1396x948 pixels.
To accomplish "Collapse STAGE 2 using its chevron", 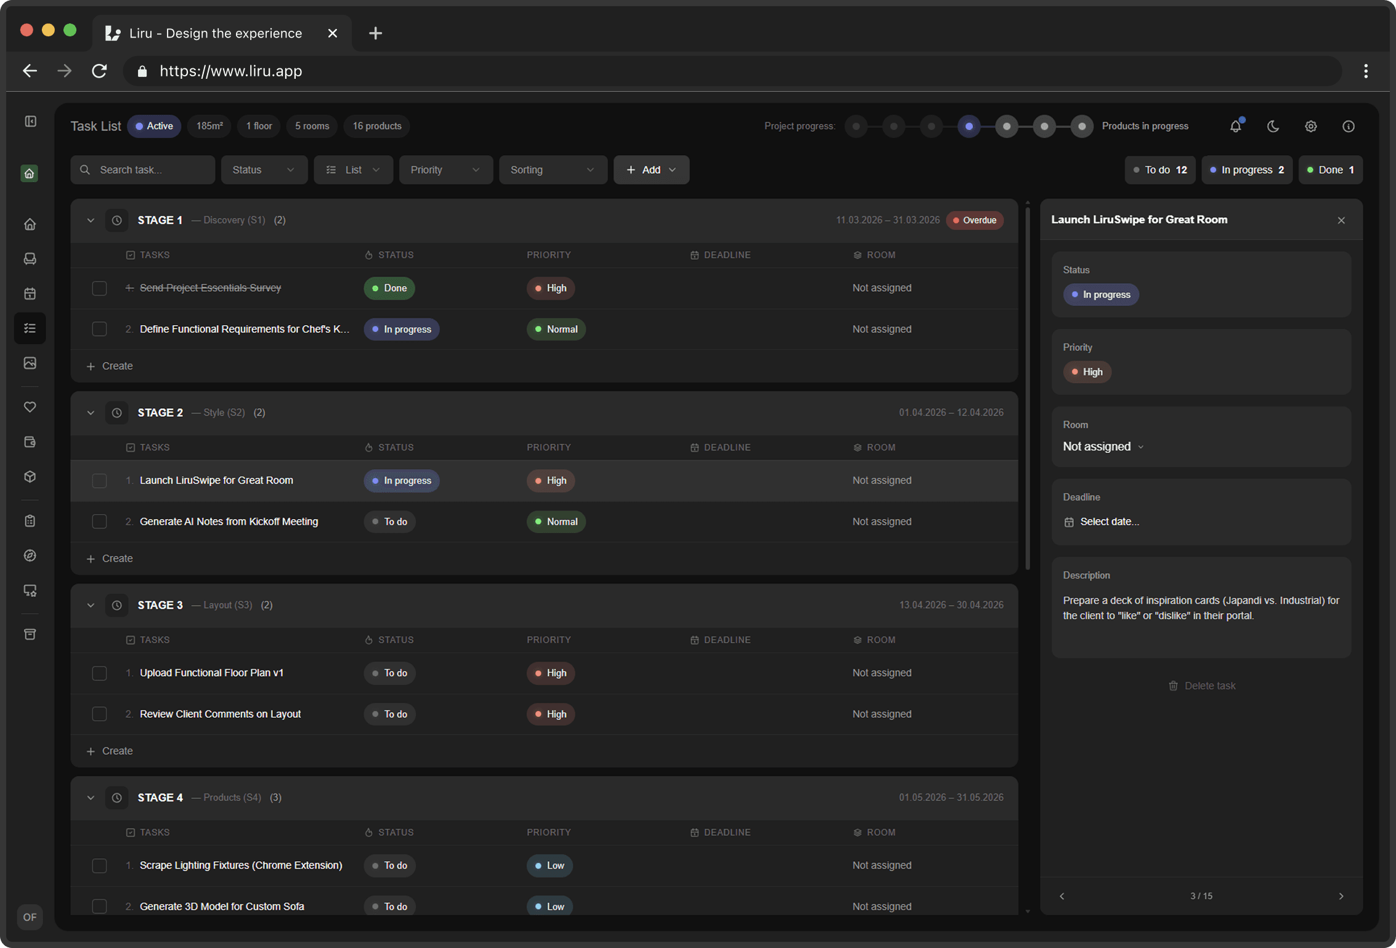I will pyautogui.click(x=91, y=412).
